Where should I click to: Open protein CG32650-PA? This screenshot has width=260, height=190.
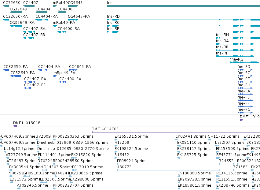16,67
